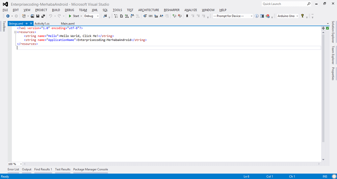The height and width of the screenshot is (179, 337).
Task: Open the Start button dropdown arrow
Action: 81,16
